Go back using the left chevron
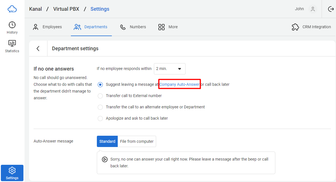 (x=38, y=49)
